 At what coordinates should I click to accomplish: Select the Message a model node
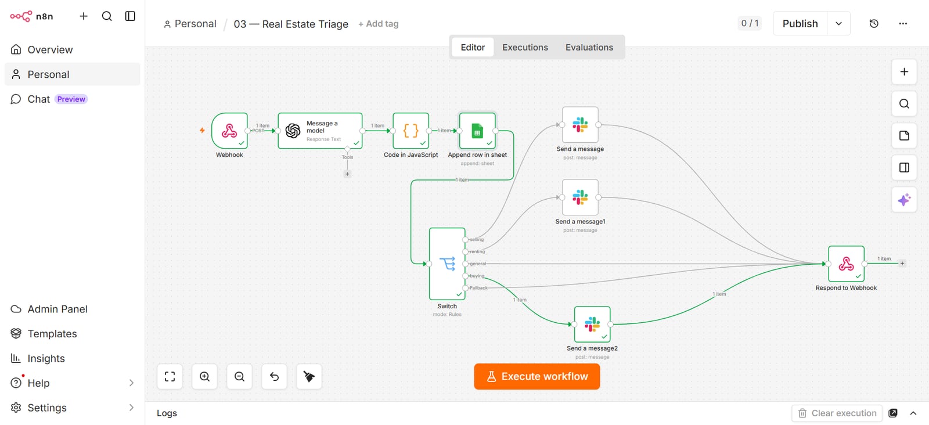click(320, 131)
